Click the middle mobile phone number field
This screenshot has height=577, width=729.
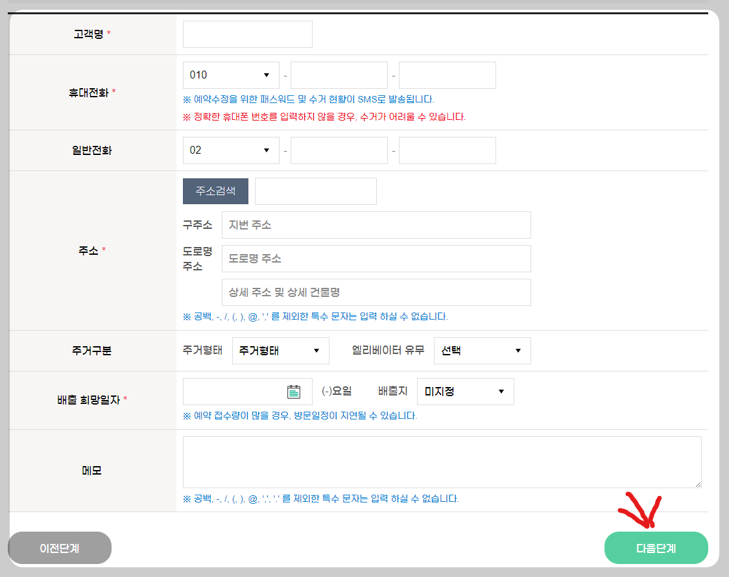pos(339,75)
